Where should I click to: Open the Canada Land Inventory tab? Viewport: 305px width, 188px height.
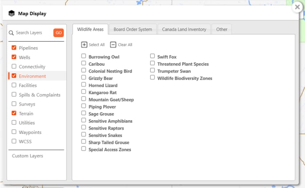184,30
